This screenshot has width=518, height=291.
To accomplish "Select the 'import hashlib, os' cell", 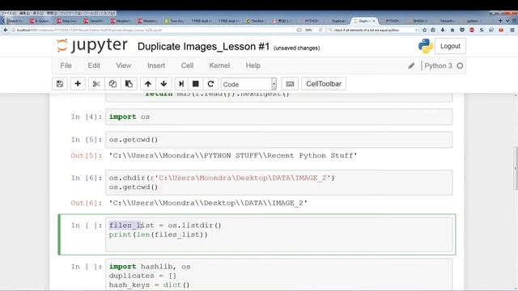I will 278,276.
